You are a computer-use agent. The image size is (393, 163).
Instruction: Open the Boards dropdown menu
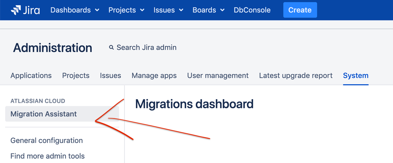[209, 10]
